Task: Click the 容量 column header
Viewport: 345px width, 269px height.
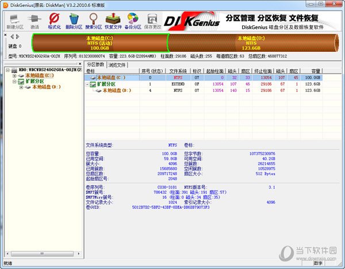Action: (312, 71)
